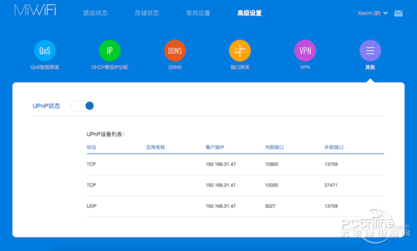Click the 端口转发 label
The height and width of the screenshot is (251, 417).
pyautogui.click(x=240, y=67)
